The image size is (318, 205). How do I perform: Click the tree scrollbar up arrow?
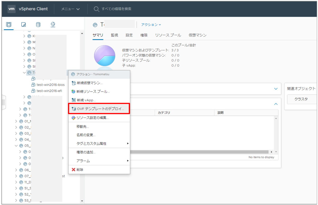pyautogui.click(x=82, y=34)
